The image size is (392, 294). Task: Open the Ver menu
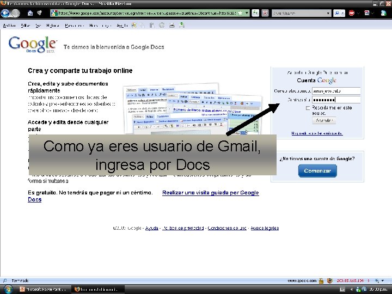tap(38, 25)
